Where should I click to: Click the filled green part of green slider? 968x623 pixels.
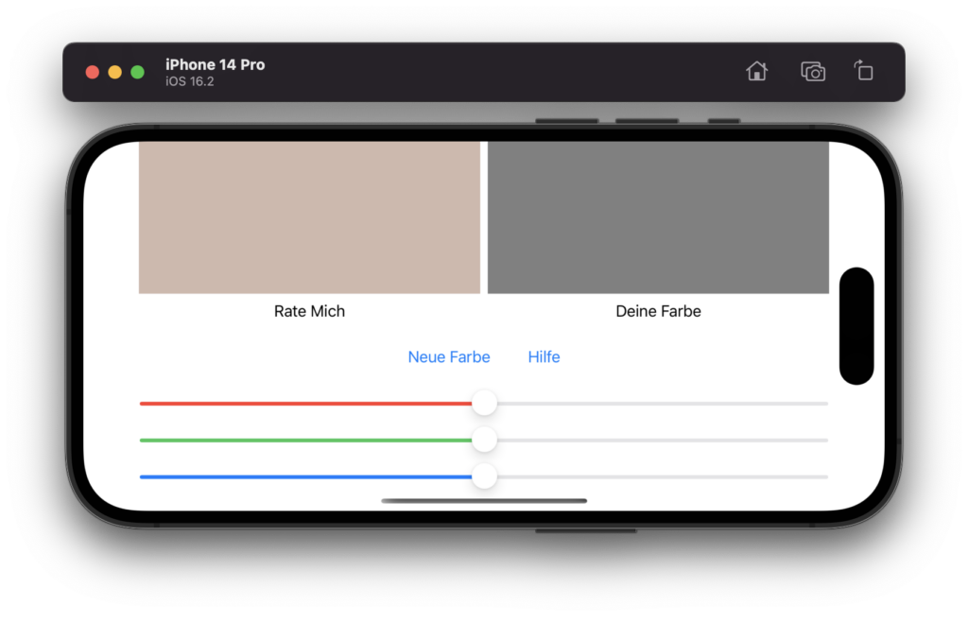point(302,441)
